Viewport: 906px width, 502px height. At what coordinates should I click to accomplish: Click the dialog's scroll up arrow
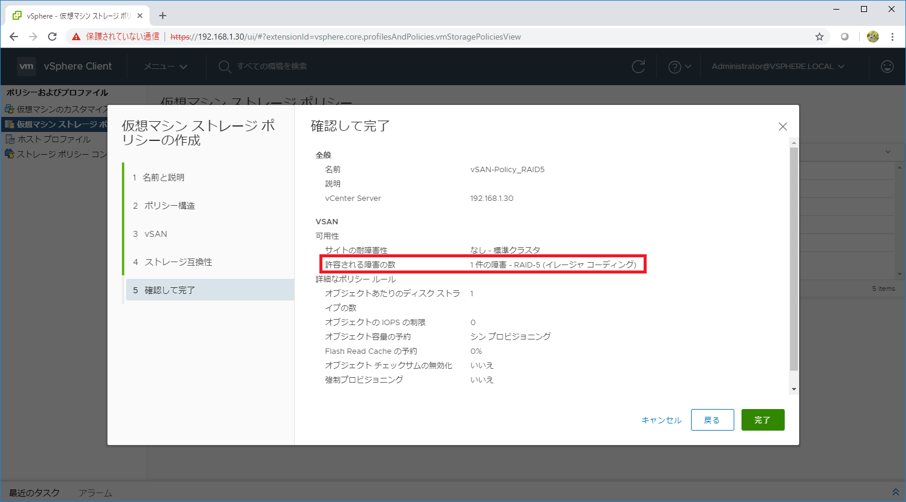(794, 143)
